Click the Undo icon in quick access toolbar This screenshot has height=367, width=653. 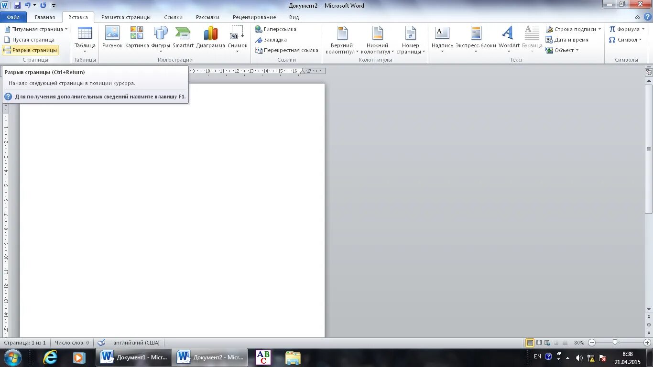pos(28,5)
